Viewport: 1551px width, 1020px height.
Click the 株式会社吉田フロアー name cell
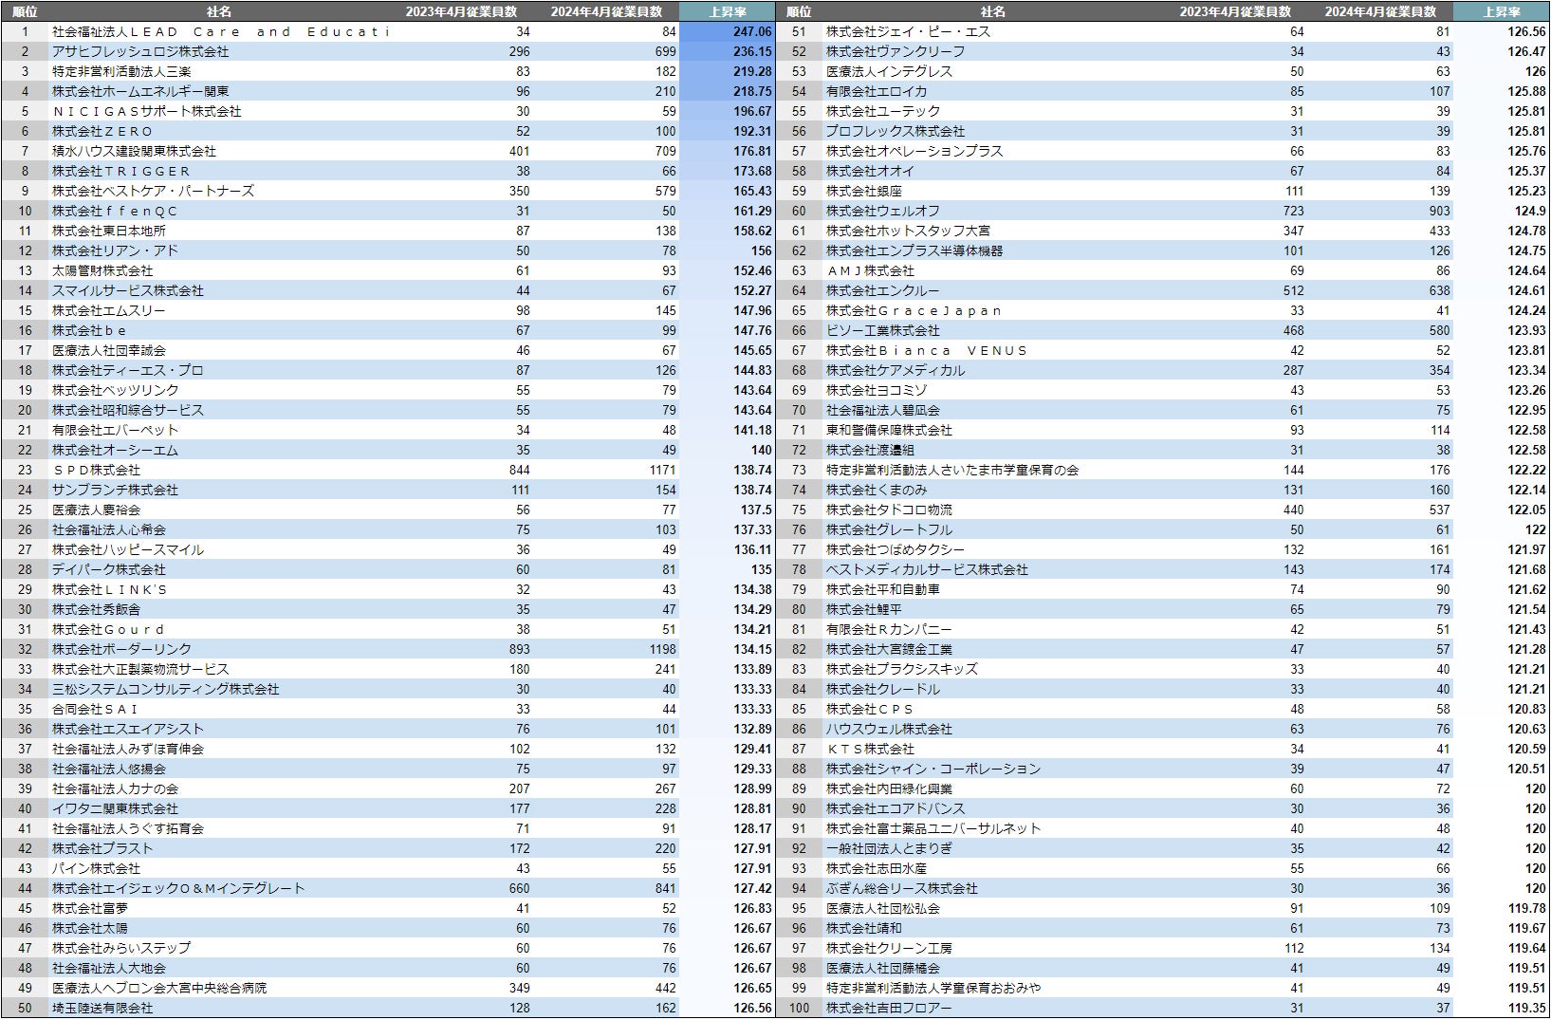coord(889,1008)
